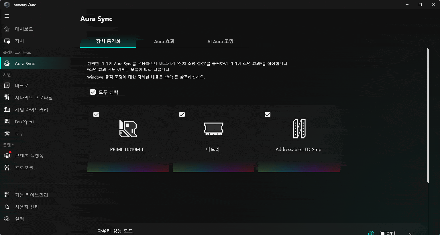
Task: Click the Addressable LED Strip rainbow bar
Action: [299, 172]
